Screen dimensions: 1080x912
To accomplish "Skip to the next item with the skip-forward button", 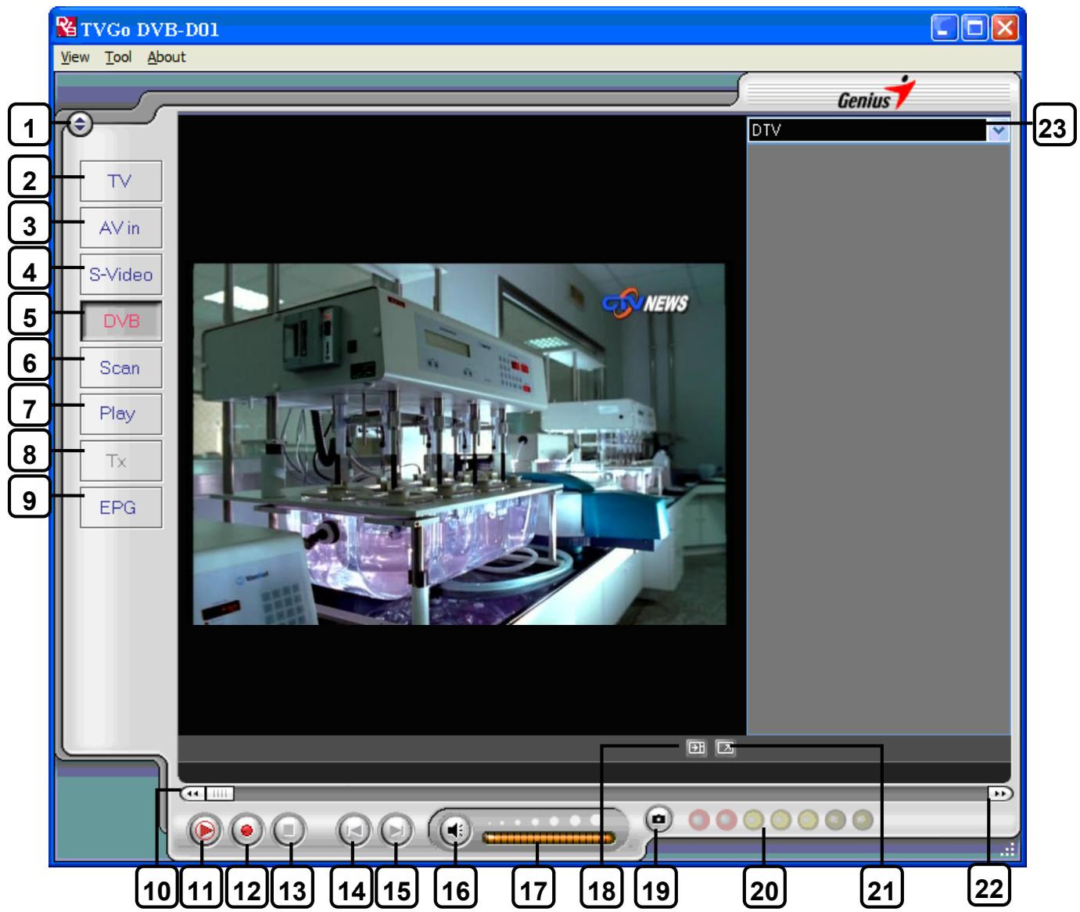I will (396, 831).
